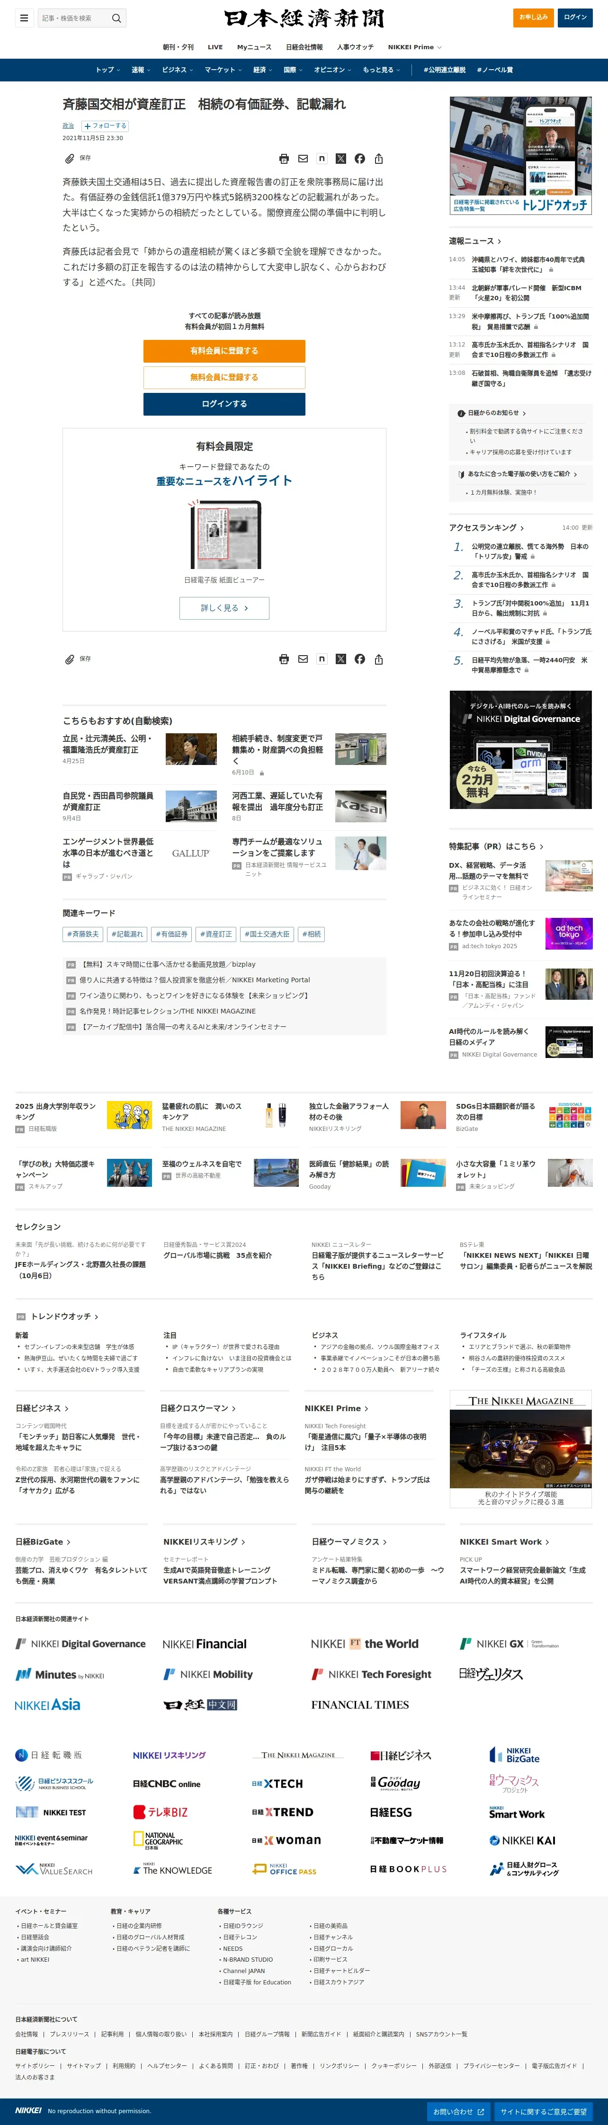
Task: Open the 日経ヴェリタス logo link
Action: pyautogui.click(x=491, y=1674)
